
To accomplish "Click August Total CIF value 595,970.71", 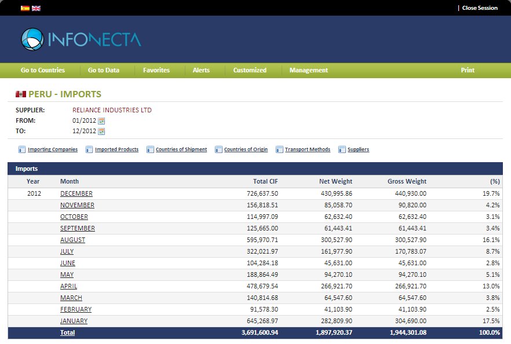I will coord(262,240).
